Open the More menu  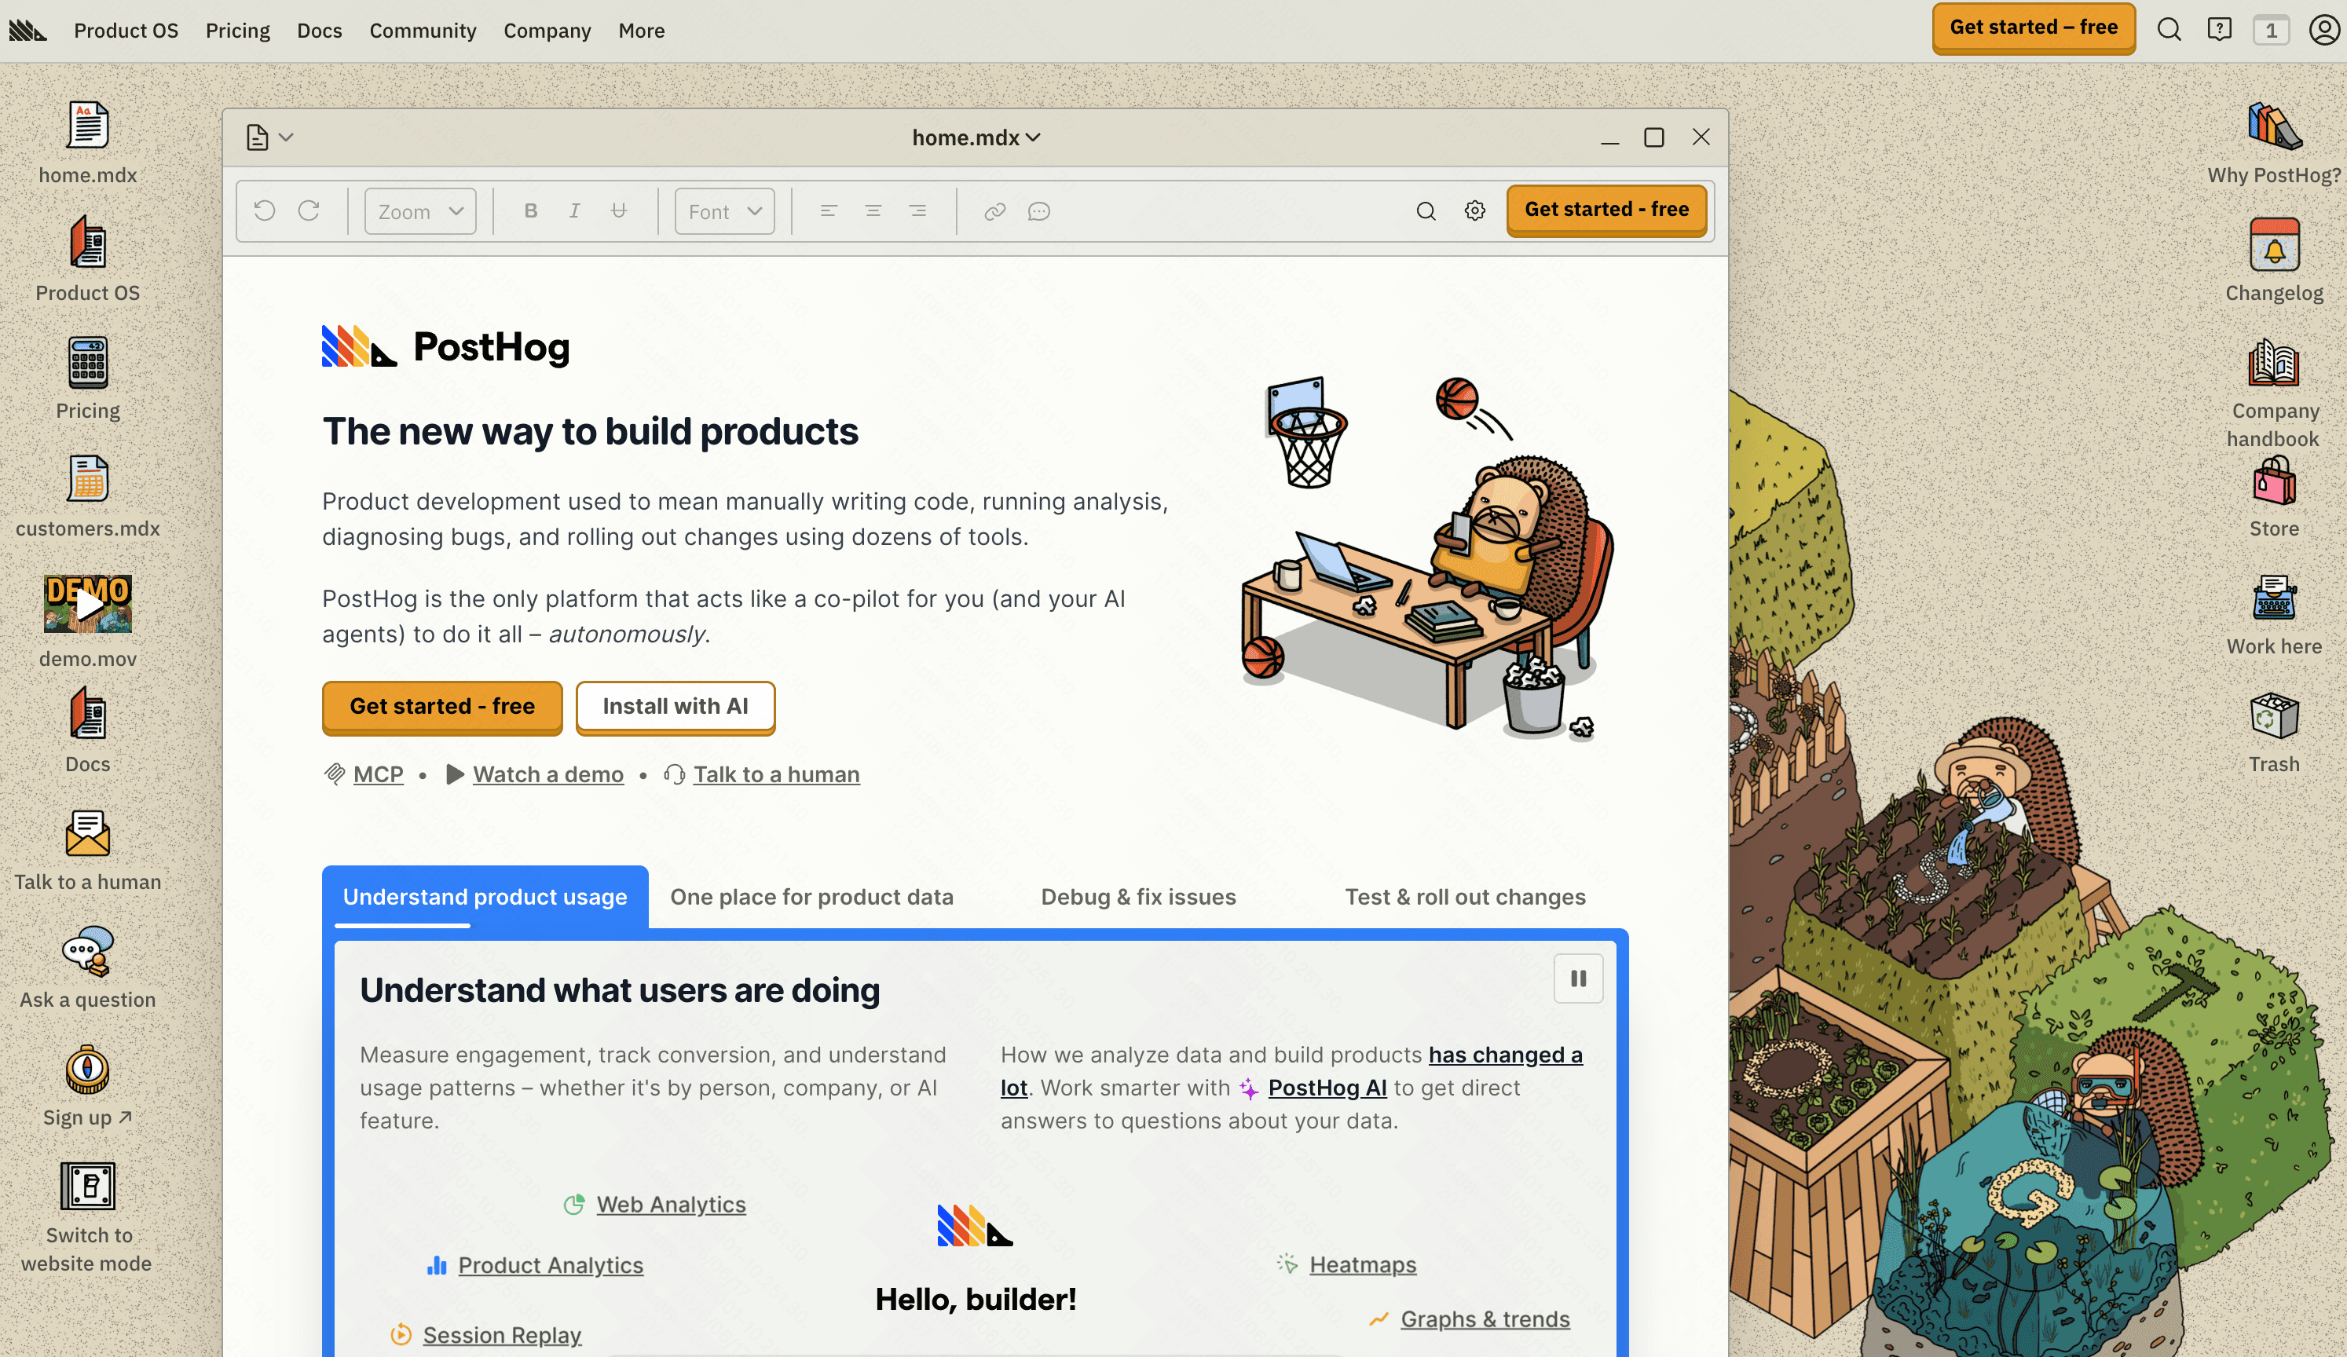[x=642, y=31]
